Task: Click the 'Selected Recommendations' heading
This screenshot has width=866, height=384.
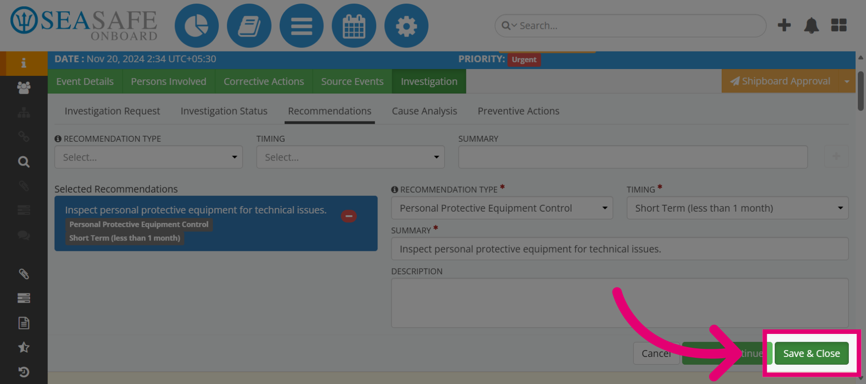Action: pos(116,189)
